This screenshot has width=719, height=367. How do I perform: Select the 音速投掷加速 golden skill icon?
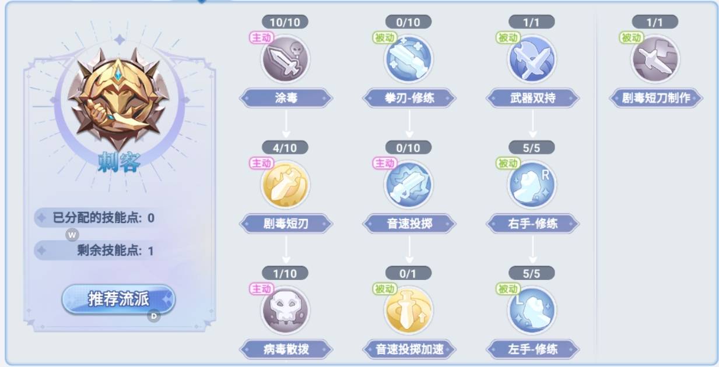click(409, 310)
